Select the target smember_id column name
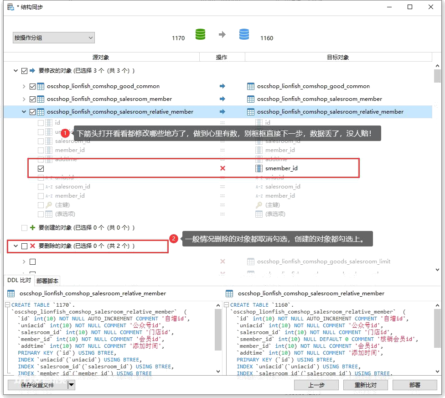Image resolution: width=445 pixels, height=398 pixels. coord(281,168)
